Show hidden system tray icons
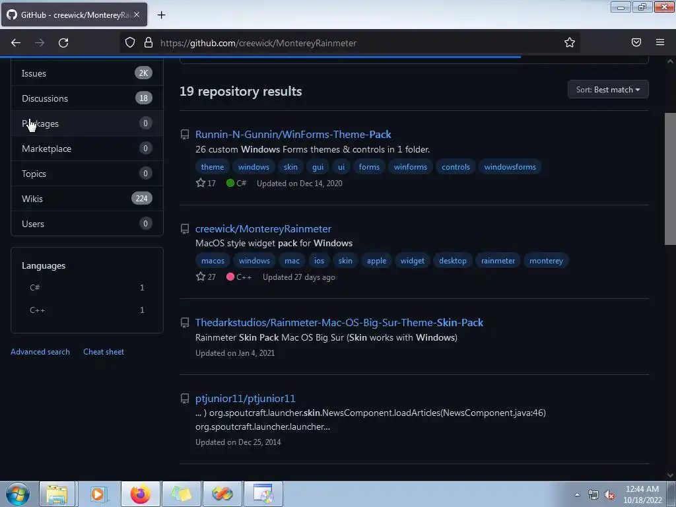The width and height of the screenshot is (676, 507). 577,494
